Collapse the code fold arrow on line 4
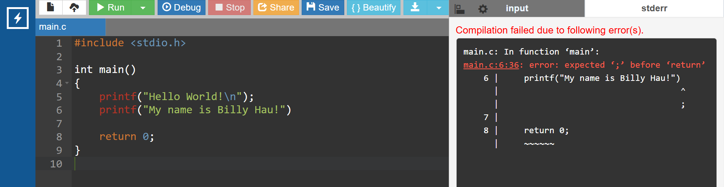This screenshot has height=187, width=724. click(x=67, y=83)
